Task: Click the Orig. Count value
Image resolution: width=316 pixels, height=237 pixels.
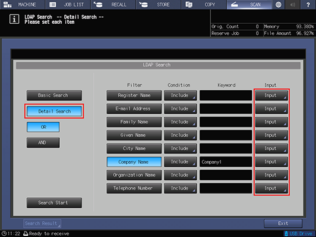Action: click(257, 26)
